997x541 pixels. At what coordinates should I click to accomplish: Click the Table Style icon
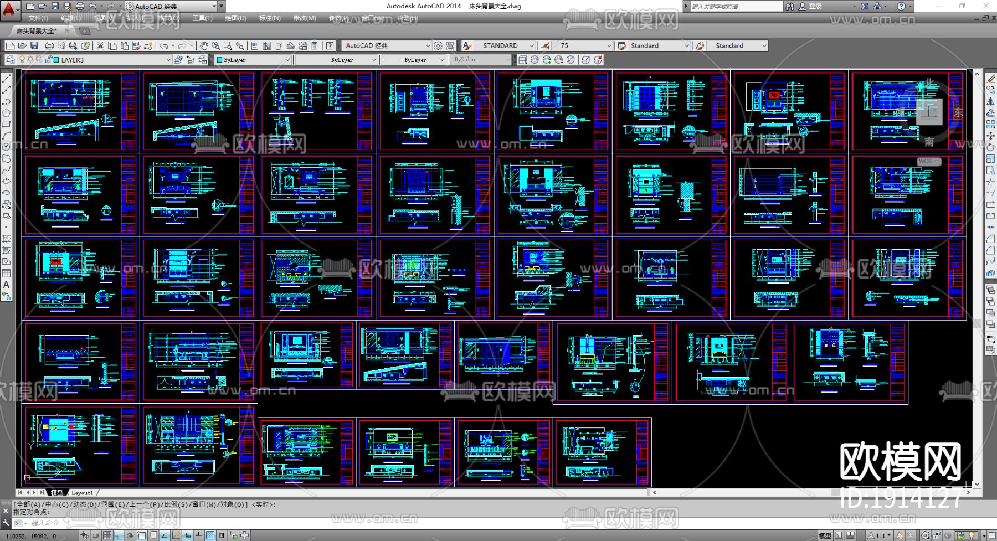[622, 45]
